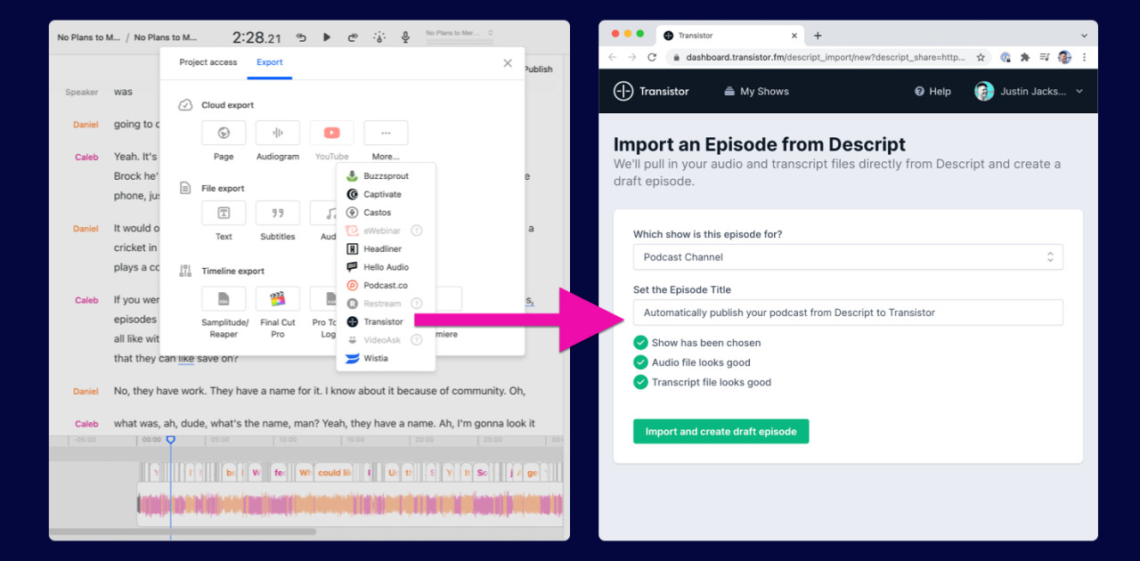Image resolution: width=1140 pixels, height=561 pixels.
Task: Toggle the Show has been chosen check
Action: (641, 342)
